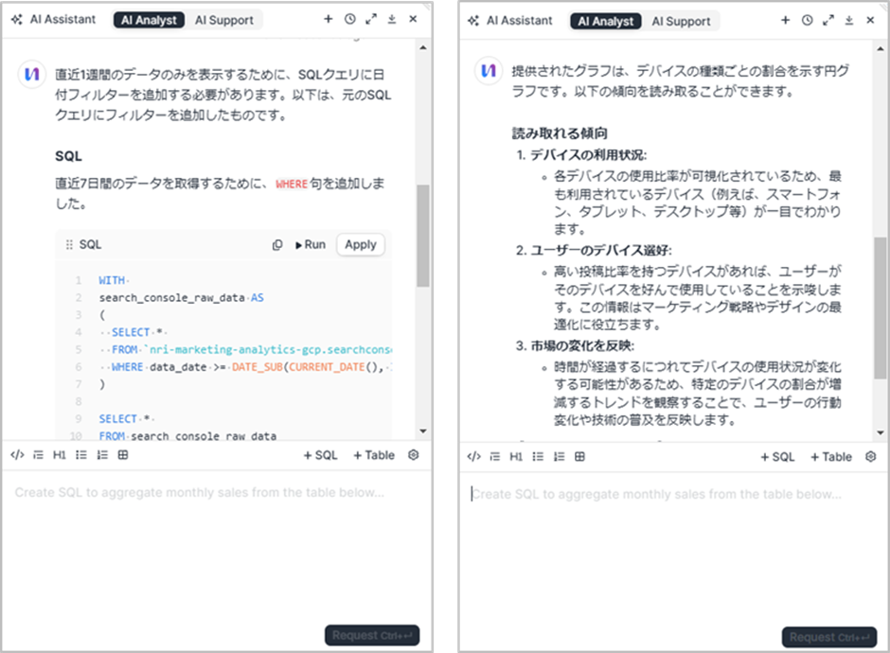Run the SQL query in left panel
890x653 pixels.
311,244
